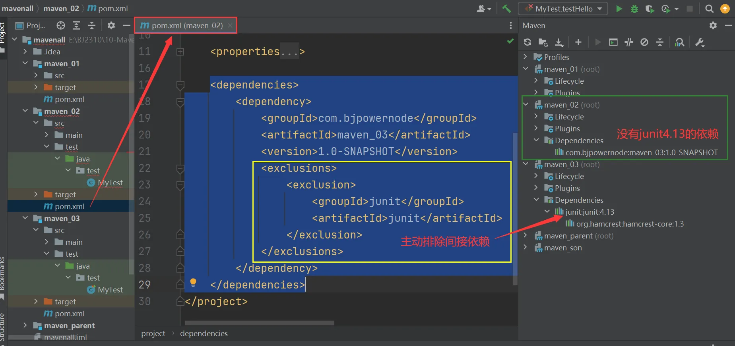Generate sources and update Maven folders
This screenshot has width=735, height=346.
click(543, 42)
